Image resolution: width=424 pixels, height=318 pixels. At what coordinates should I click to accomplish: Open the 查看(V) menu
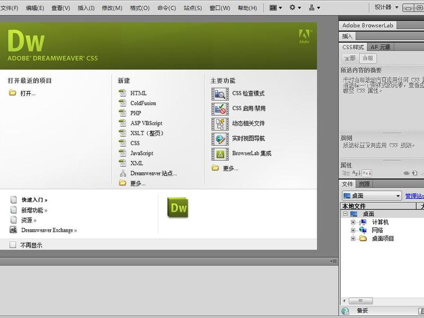point(61,8)
